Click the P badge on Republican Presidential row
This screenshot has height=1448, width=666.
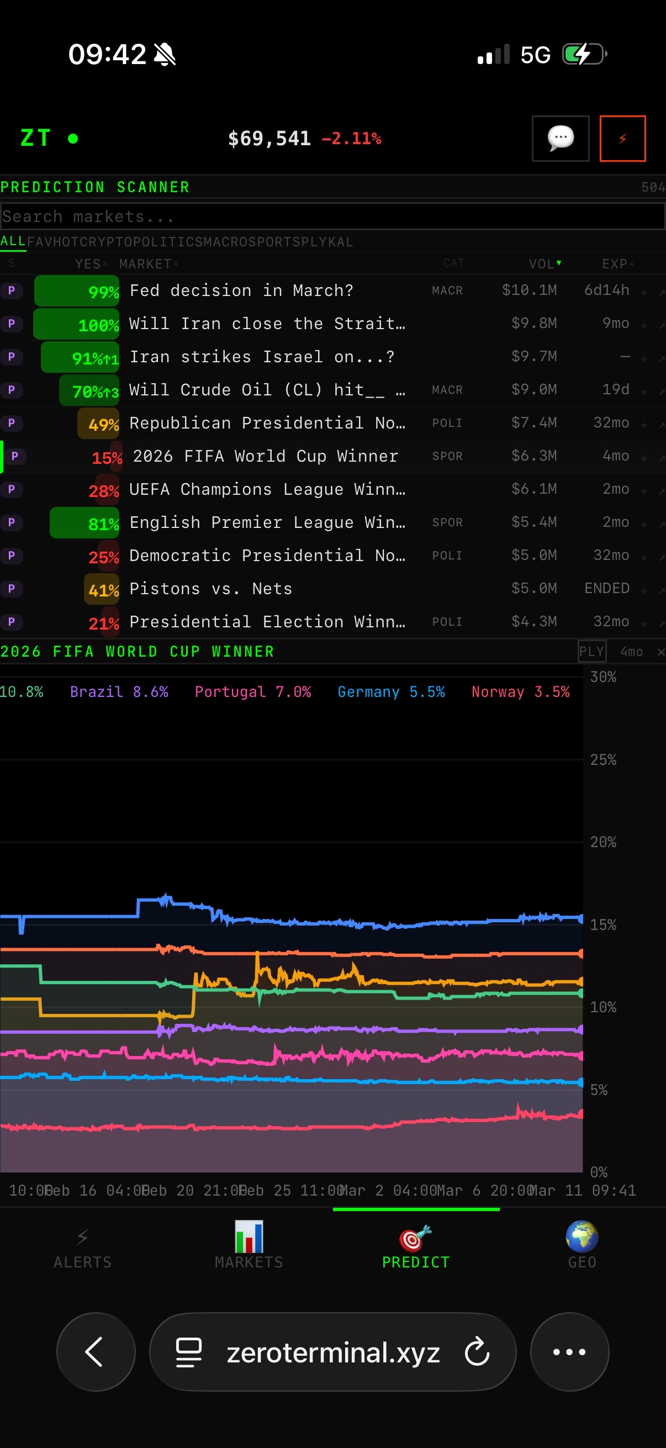point(11,423)
